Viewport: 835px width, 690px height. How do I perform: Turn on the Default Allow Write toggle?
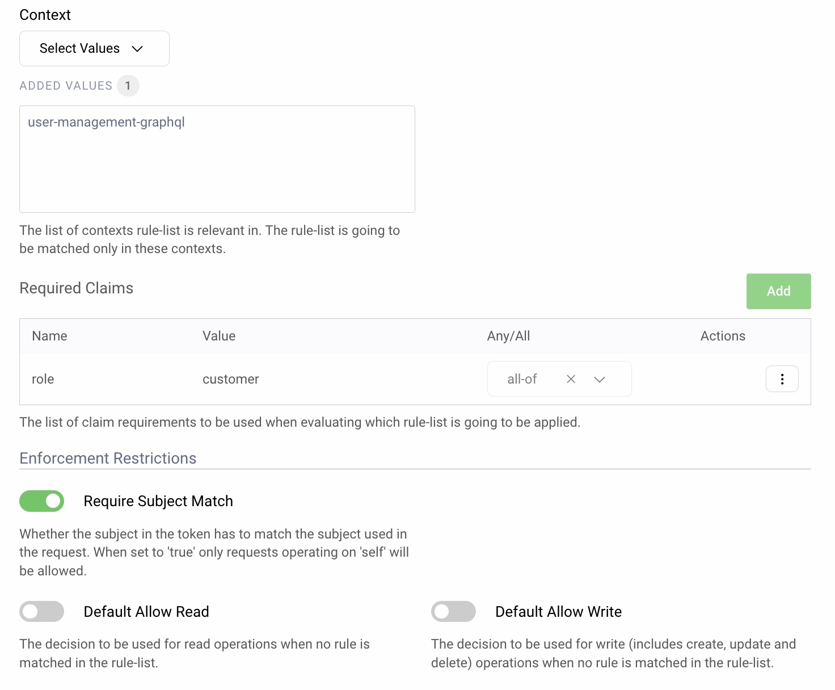click(453, 612)
